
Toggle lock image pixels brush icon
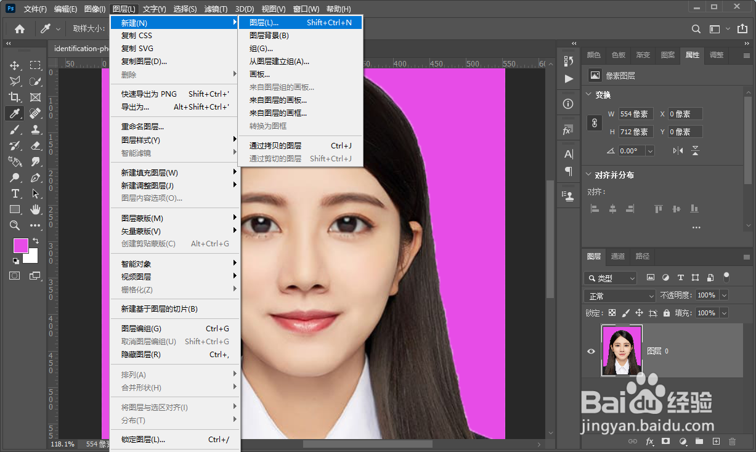(x=626, y=313)
